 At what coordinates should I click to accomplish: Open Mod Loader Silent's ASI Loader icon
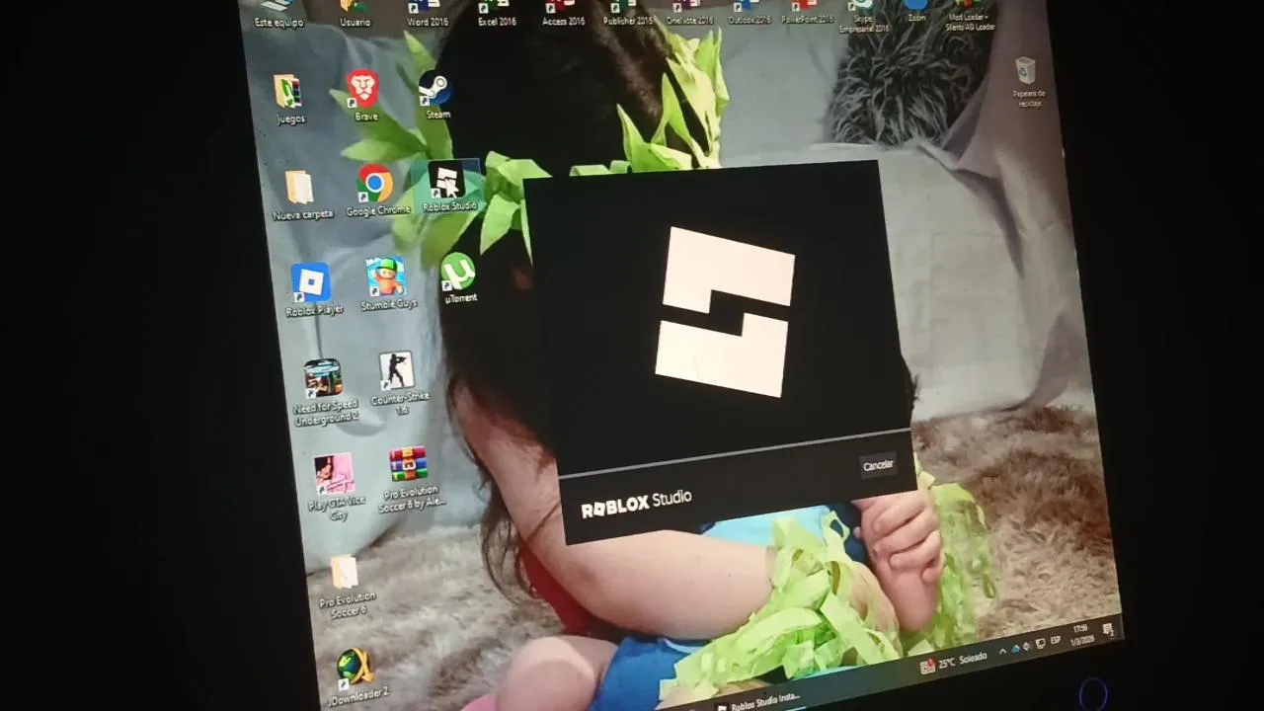970,16
